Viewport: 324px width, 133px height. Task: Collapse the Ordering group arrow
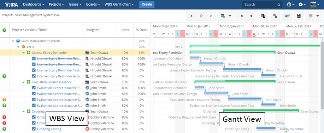click(x=24, y=112)
